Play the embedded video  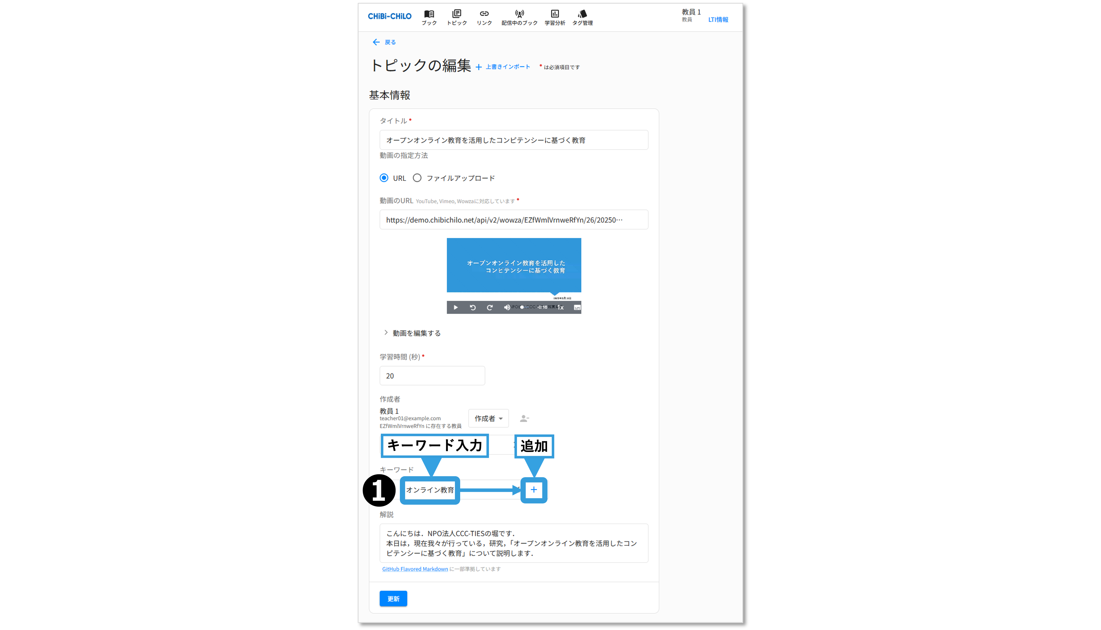coord(455,307)
